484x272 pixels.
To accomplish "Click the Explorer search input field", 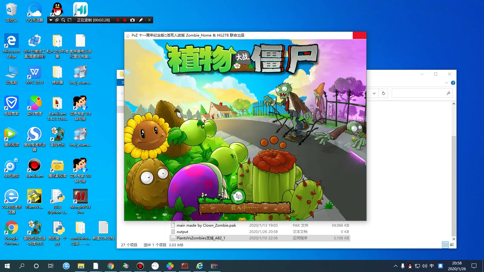I will tap(422, 93).
